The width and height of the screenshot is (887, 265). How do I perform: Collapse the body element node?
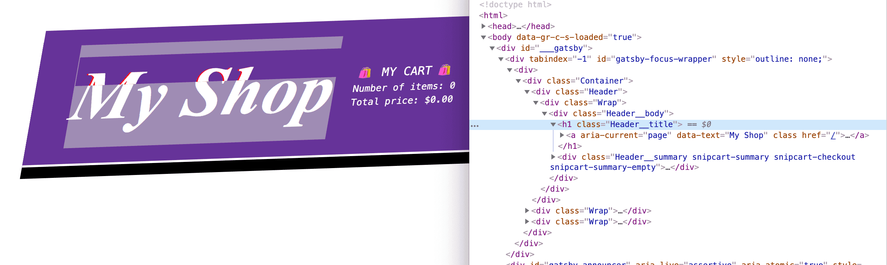483,37
